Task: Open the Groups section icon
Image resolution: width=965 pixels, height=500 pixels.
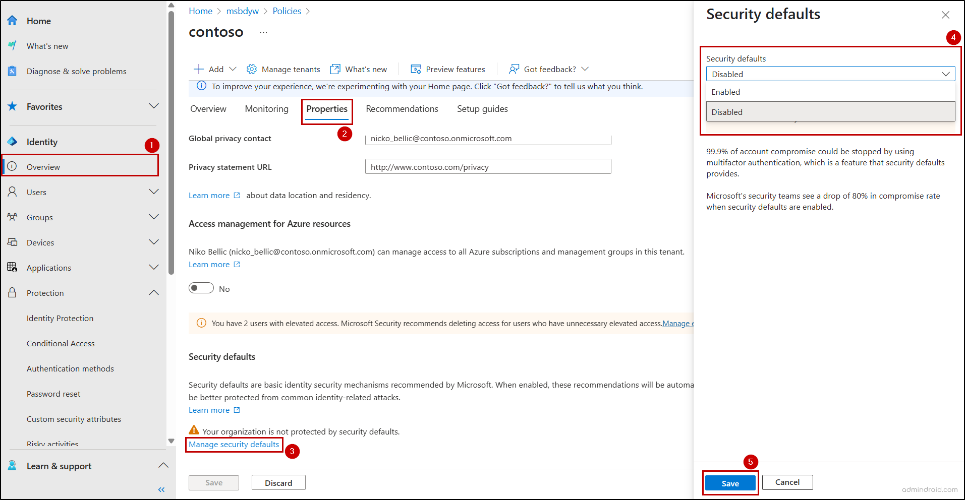Action: coord(12,217)
